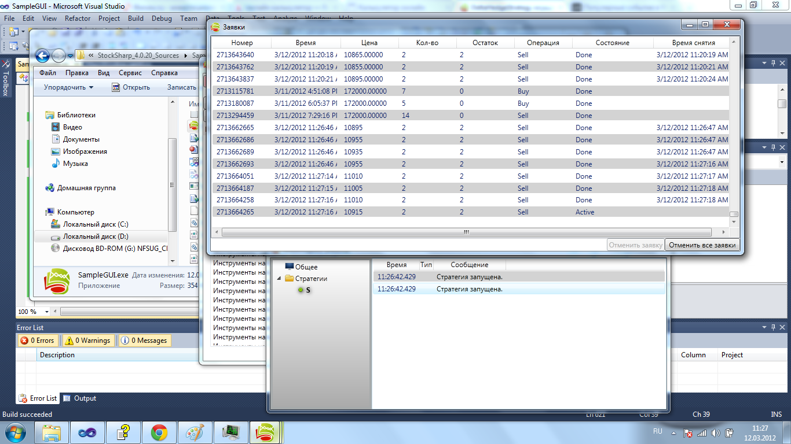The width and height of the screenshot is (791, 444).
Task: Toggle 0 Messages filter button
Action: click(x=145, y=341)
